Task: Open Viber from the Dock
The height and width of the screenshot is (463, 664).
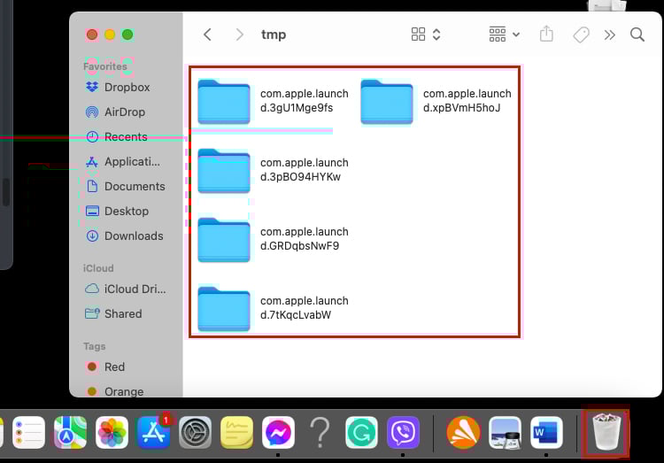Action: point(403,433)
